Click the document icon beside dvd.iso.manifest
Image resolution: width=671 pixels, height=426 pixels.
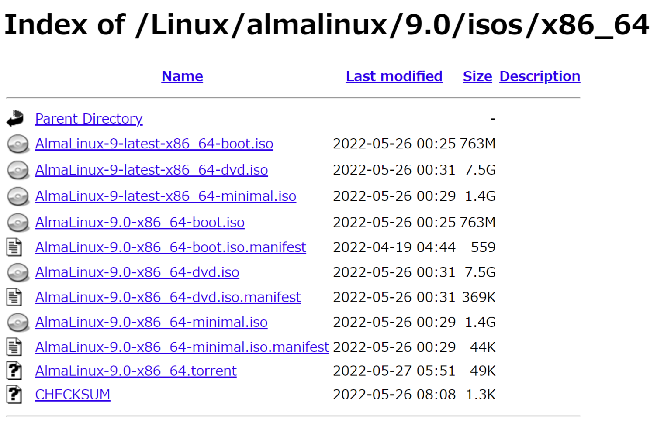click(15, 297)
